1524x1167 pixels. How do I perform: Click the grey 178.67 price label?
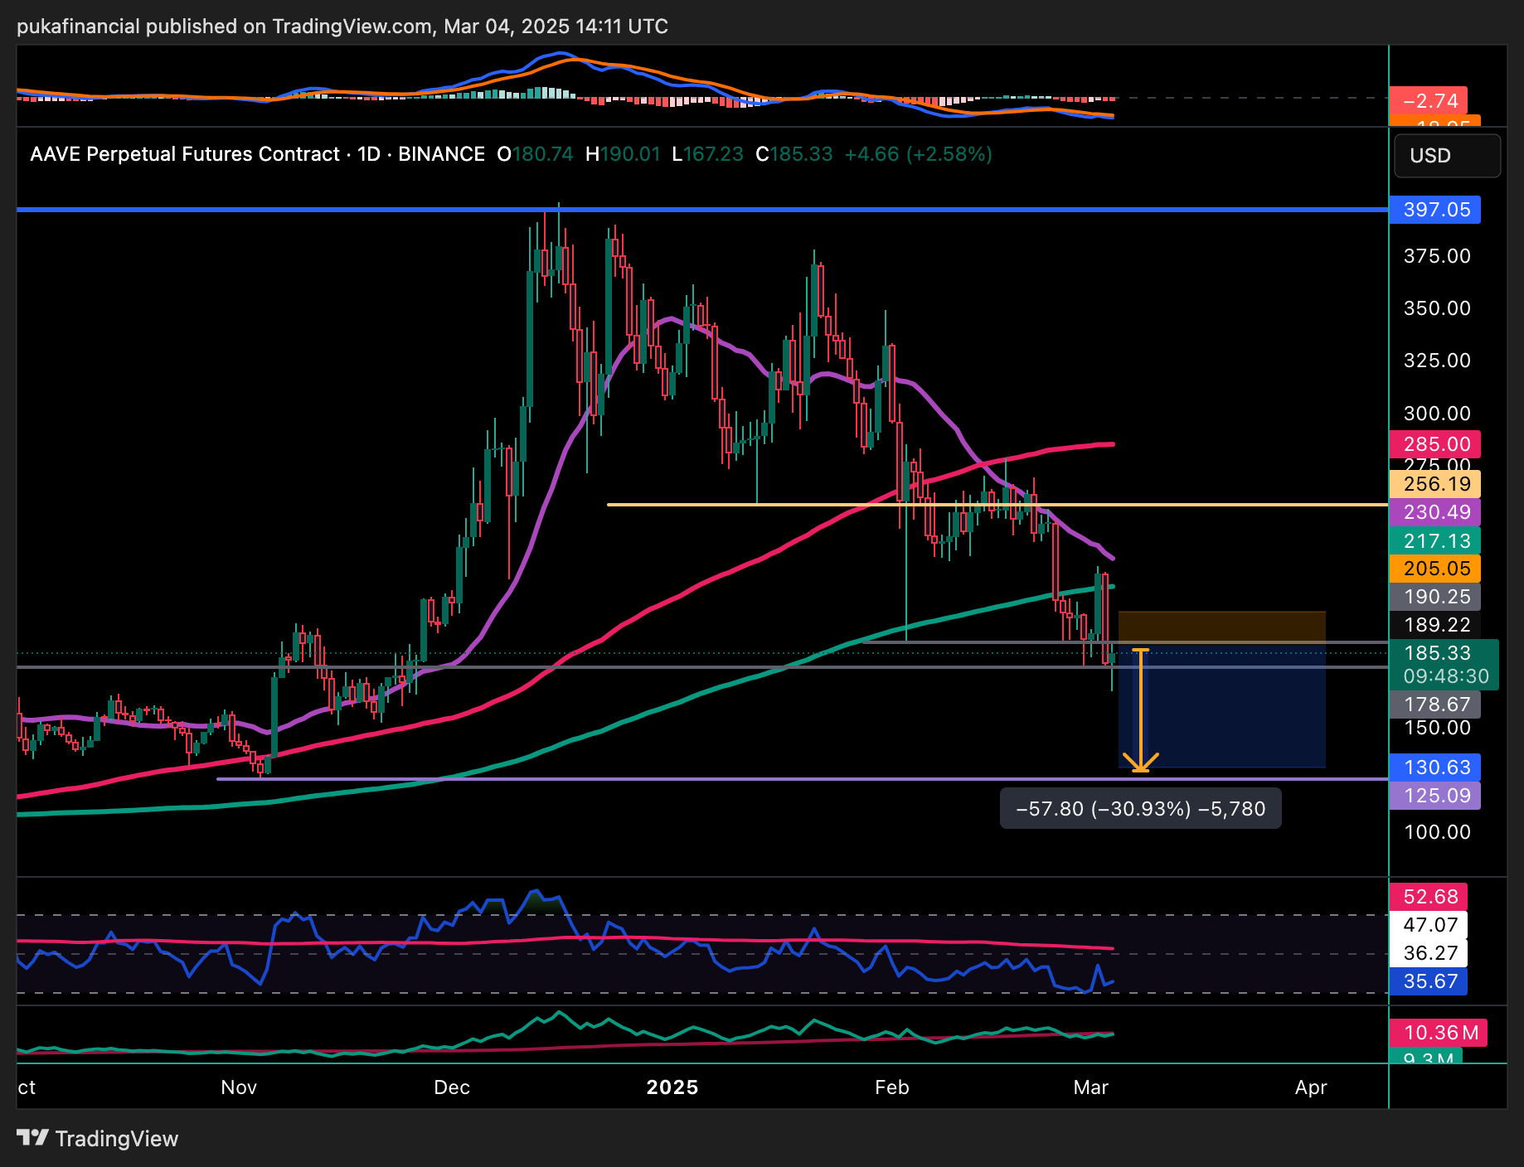[1435, 705]
